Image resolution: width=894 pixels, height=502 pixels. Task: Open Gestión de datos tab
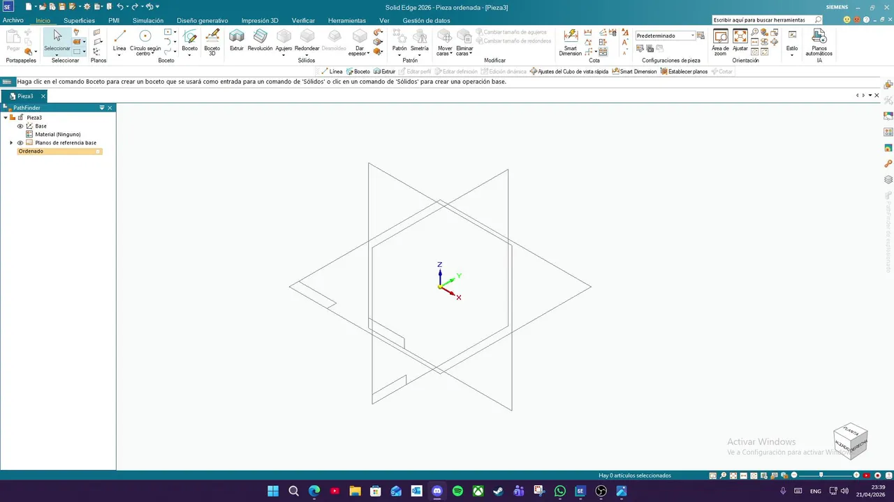pos(427,20)
